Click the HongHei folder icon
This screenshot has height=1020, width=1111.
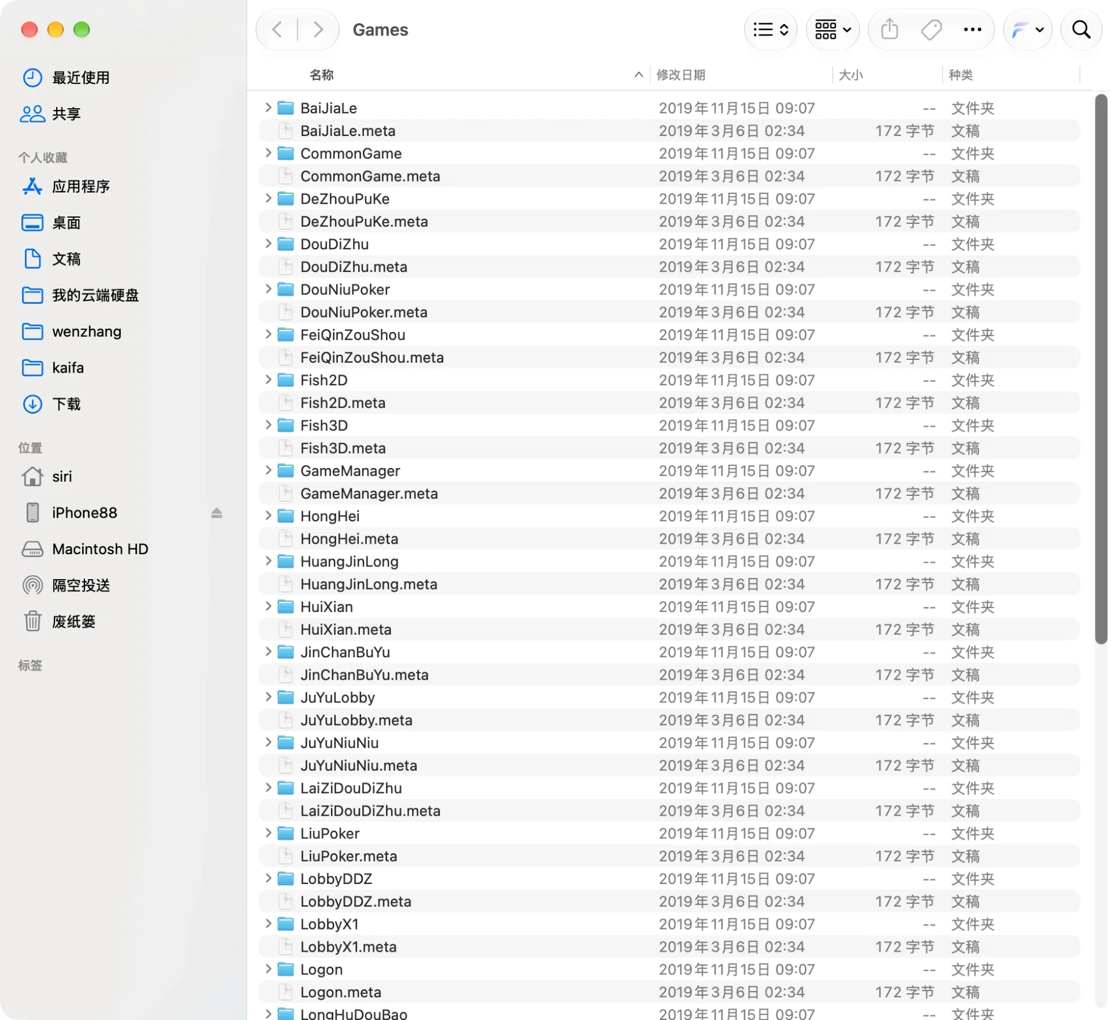285,516
